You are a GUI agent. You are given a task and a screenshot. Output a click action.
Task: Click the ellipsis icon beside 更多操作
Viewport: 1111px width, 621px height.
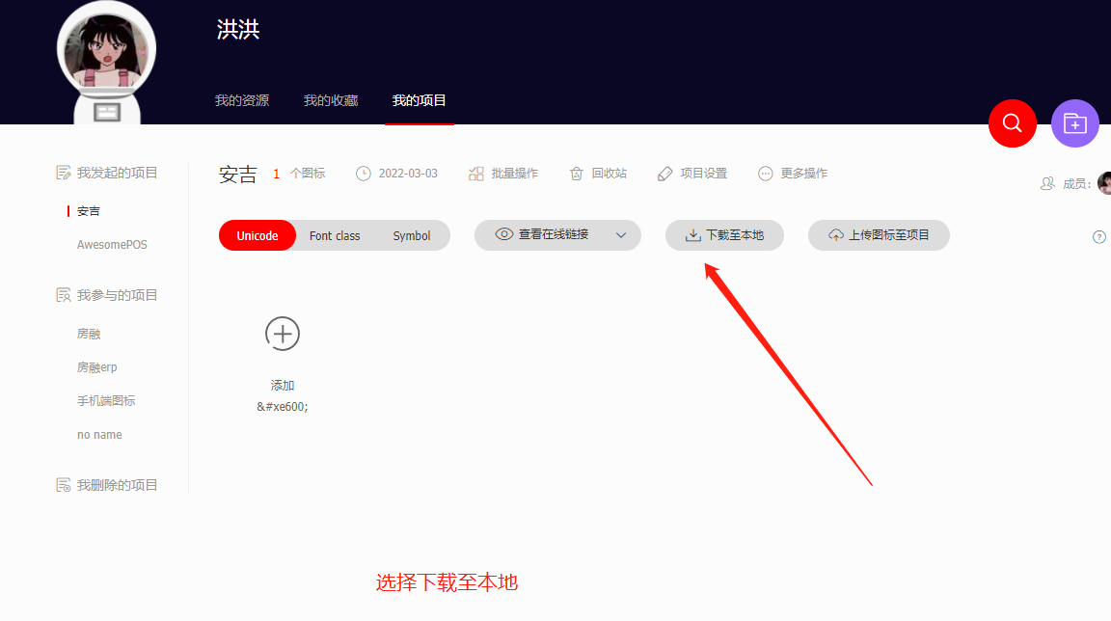[765, 174]
